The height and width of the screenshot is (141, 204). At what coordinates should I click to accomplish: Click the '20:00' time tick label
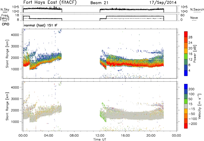pos(151,136)
